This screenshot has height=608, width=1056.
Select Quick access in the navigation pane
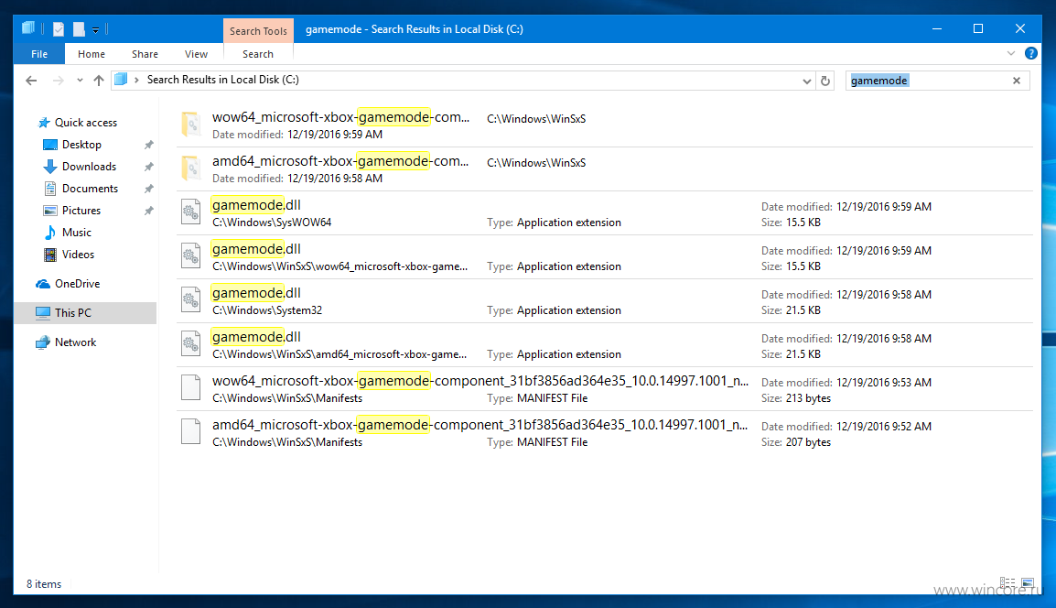coord(85,123)
